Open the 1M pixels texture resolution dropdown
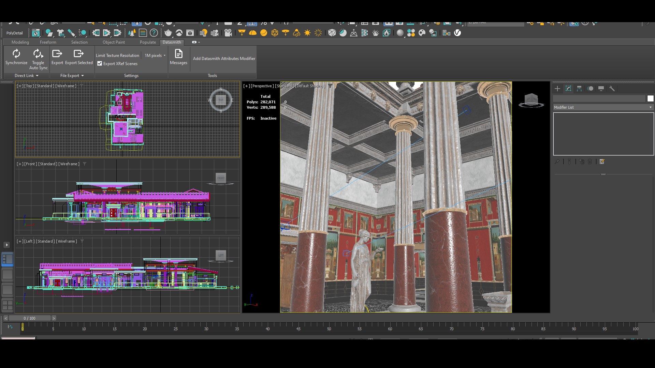The height and width of the screenshot is (368, 655). pyautogui.click(x=155, y=56)
